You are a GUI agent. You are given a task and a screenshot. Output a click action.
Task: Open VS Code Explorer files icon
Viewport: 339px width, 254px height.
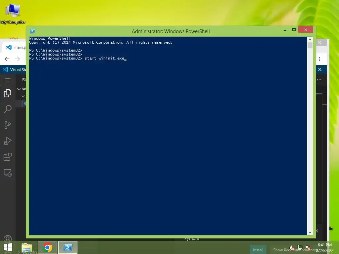(x=8, y=93)
